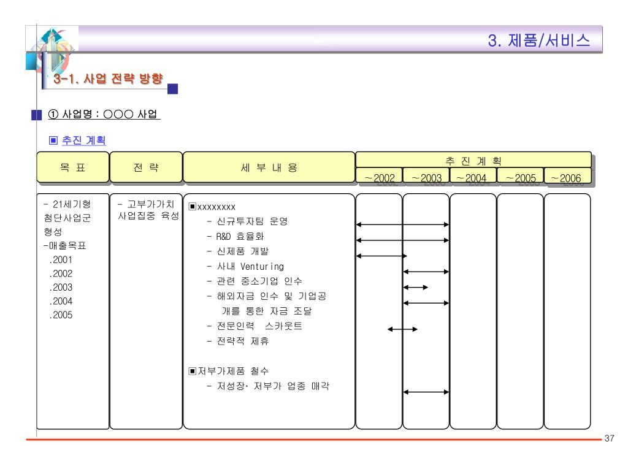Click the text '첨단사업군'
This screenshot has width=628, height=471.
(67, 218)
